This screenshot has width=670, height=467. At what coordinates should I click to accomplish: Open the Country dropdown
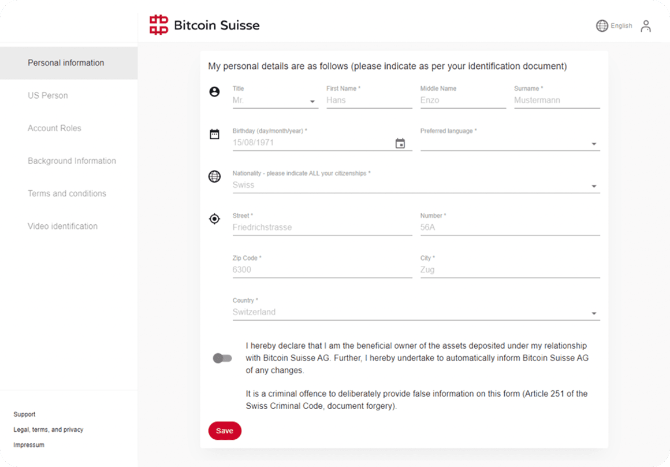click(x=594, y=313)
